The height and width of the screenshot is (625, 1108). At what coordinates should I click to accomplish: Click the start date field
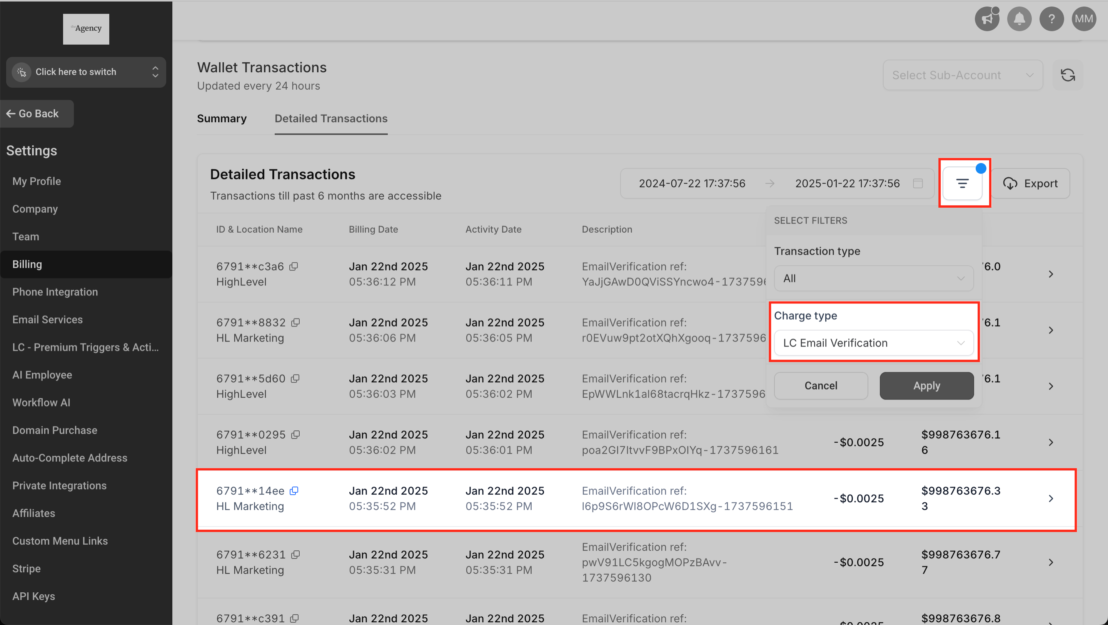click(692, 184)
